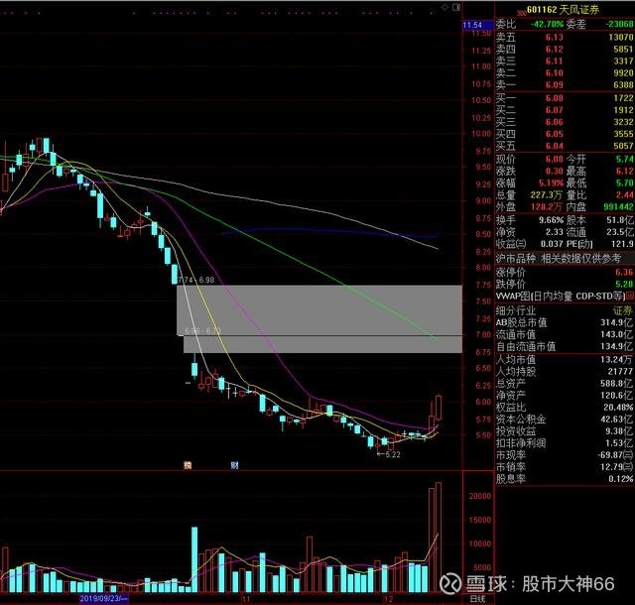The width and height of the screenshot is (635, 605).
Task: Click 市现率 value -69.87
Action: point(611,455)
